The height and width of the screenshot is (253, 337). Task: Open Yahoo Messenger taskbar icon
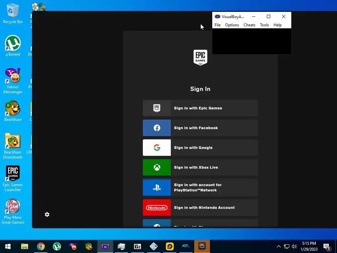(73, 246)
